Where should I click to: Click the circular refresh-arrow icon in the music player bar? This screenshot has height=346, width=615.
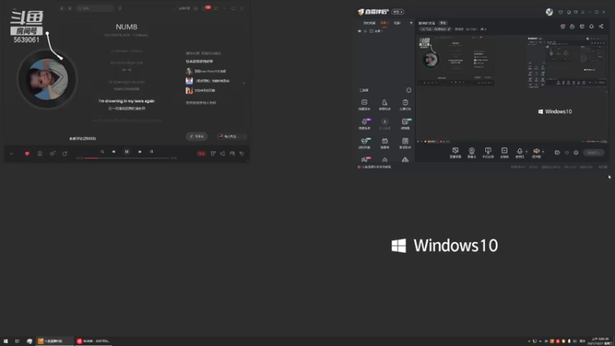65,153
